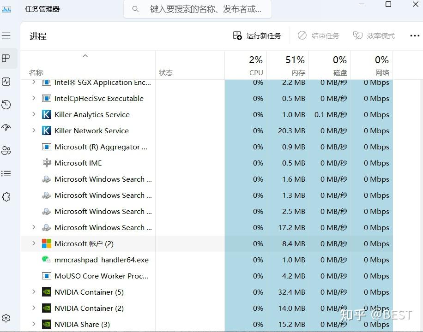
Task: Click MoUSO Core Worker process icon
Action: pos(46,276)
